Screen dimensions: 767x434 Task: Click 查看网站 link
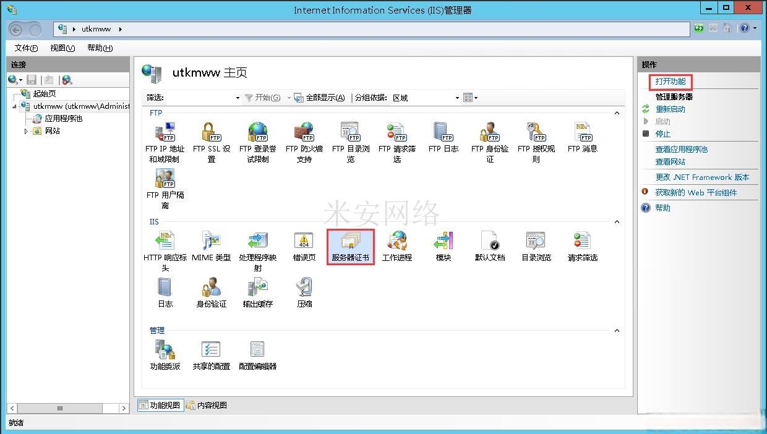671,162
